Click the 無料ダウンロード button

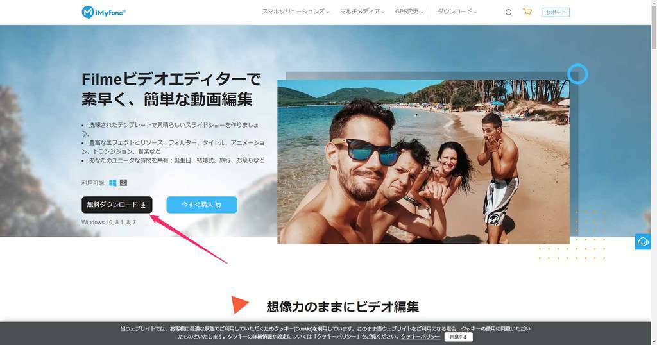coord(117,205)
